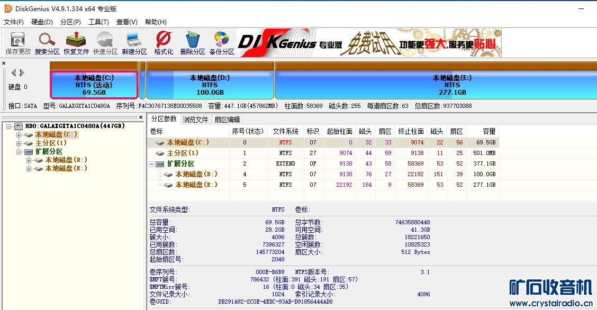The image size is (597, 310).
Task: Launch the 恢复文件 file recovery tool
Action: [x=76, y=43]
